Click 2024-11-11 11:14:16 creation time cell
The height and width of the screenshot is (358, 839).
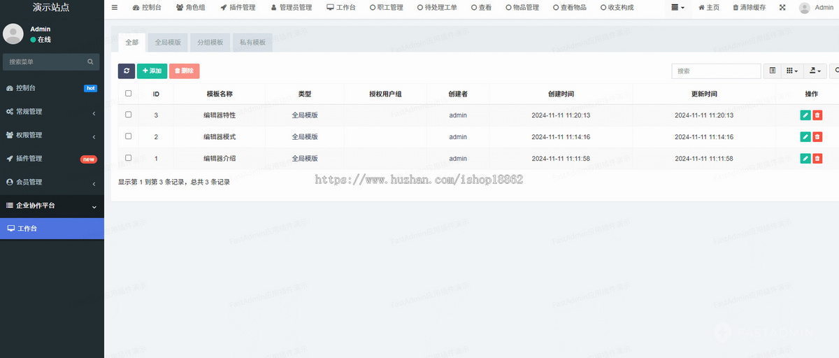coord(561,137)
